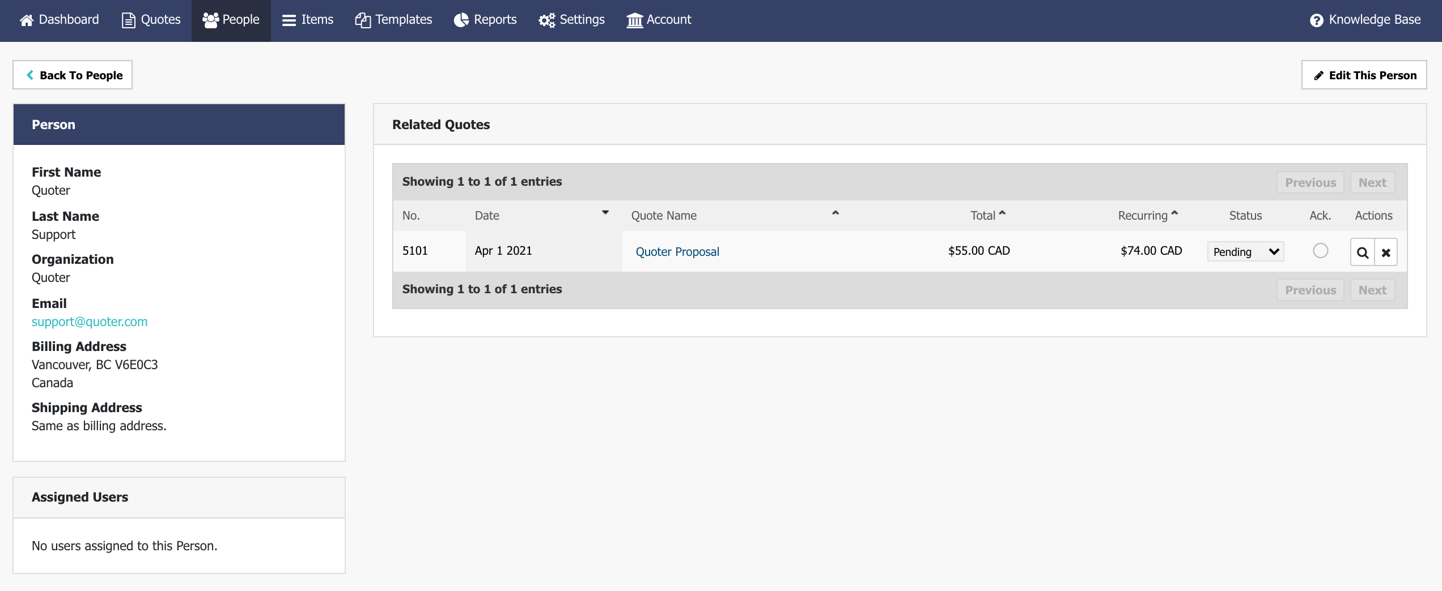Click the pencil icon on Edit This Person
1442x591 pixels.
click(x=1319, y=75)
